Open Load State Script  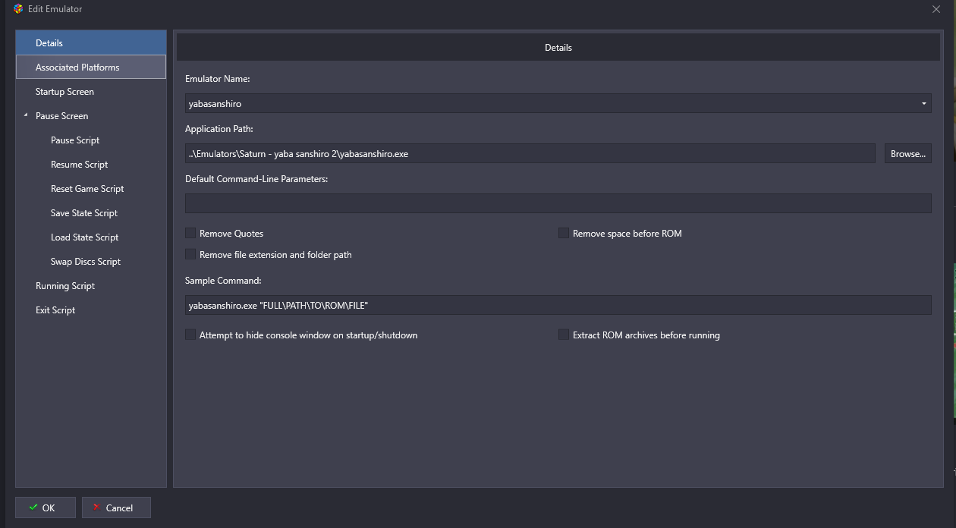(91, 237)
